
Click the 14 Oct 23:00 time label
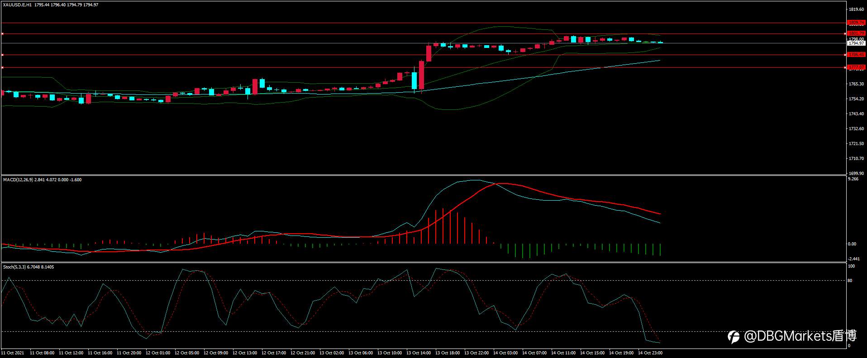coord(650,353)
